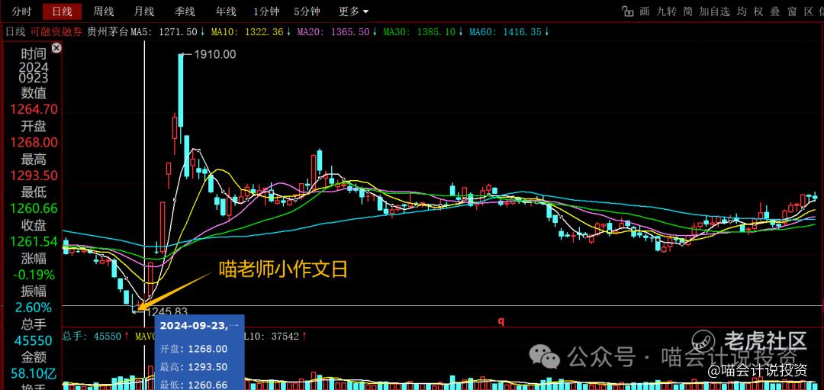Switch to 月线 monthly chart
The width and height of the screenshot is (824, 390).
tap(143, 11)
